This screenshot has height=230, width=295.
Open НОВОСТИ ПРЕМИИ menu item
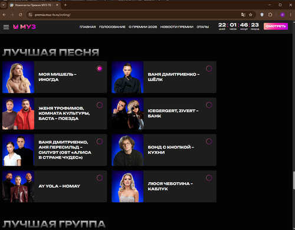[177, 27]
